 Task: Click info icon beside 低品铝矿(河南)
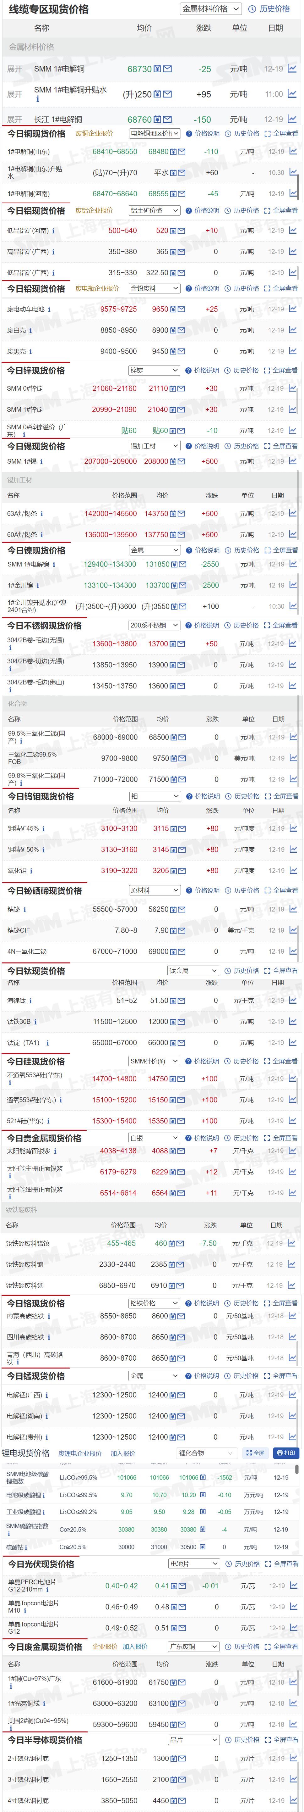[x=53, y=231]
